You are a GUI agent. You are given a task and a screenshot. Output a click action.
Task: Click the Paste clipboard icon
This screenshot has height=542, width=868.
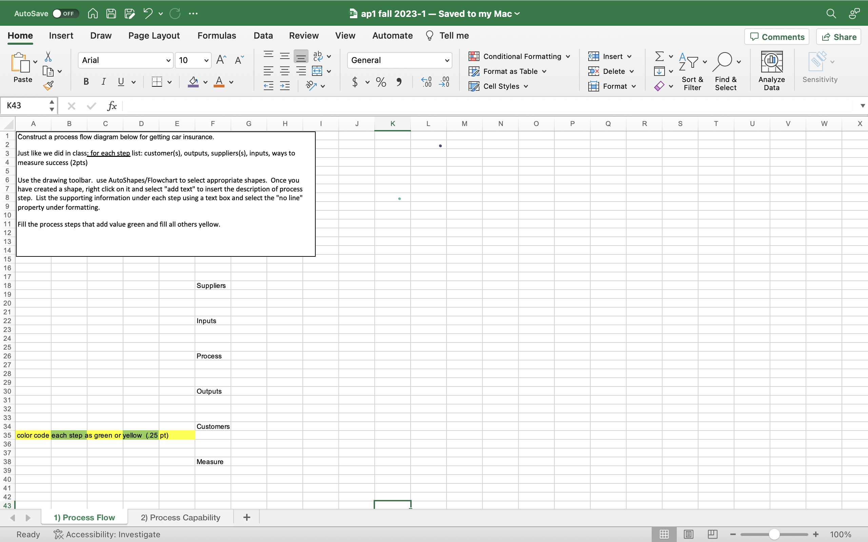click(x=20, y=63)
